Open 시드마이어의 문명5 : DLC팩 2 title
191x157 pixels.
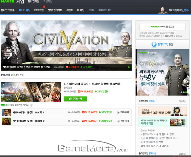tap(29, 121)
